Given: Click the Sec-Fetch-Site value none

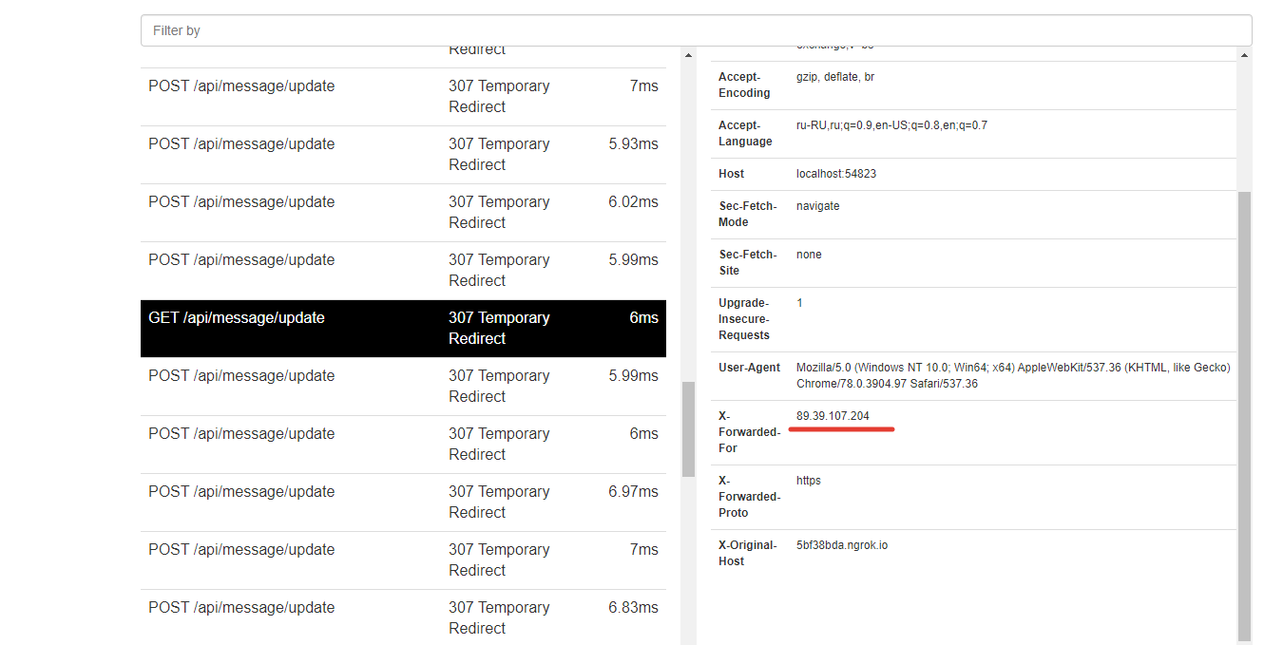Looking at the screenshot, I should click(809, 255).
